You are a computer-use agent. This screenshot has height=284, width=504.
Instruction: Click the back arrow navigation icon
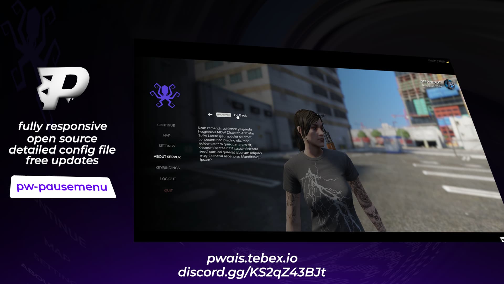210,114
